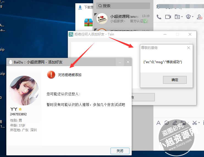Click the YY profile avatar picture

point(24,91)
